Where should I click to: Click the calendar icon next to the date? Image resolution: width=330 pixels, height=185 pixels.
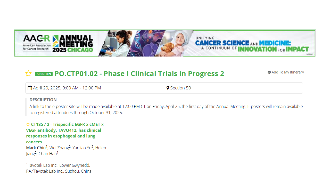(30, 88)
